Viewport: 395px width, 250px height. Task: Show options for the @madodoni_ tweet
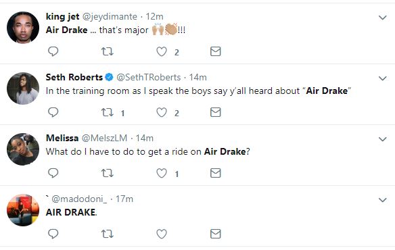click(383, 200)
